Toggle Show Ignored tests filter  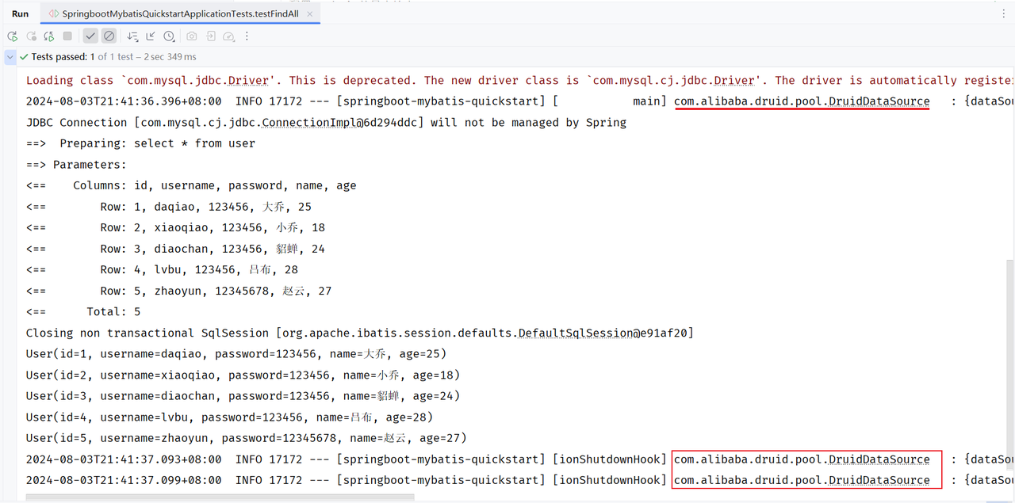pyautogui.click(x=109, y=36)
